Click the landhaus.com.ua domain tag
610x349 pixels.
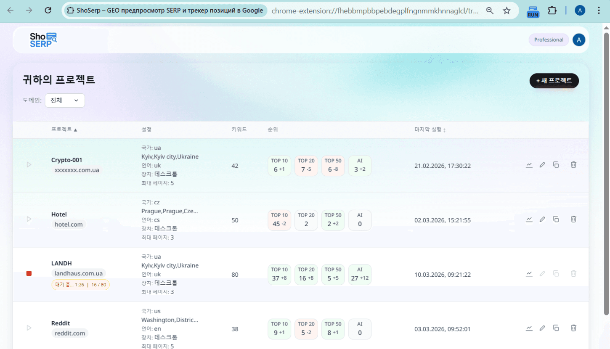coord(79,273)
